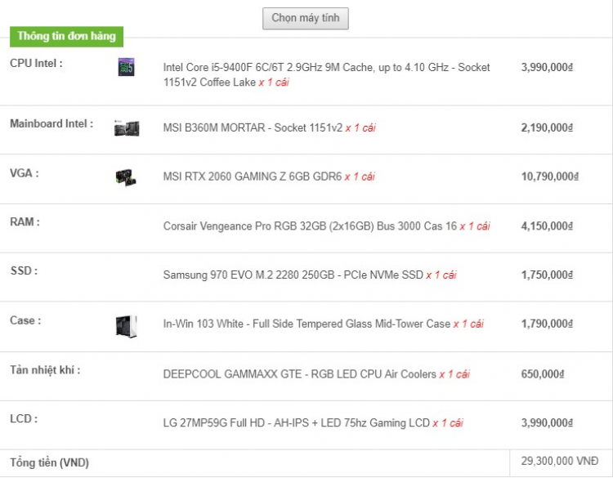
Task: Open the MSI B360M MORTAR product link
Action: tap(253, 127)
